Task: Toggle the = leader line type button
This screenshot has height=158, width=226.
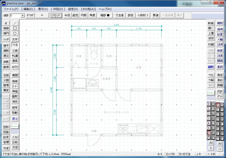Action: pos(42,15)
